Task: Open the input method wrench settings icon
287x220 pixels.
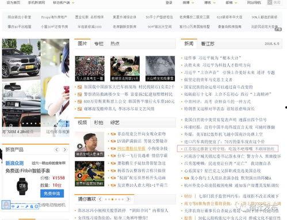Action: 27,206
